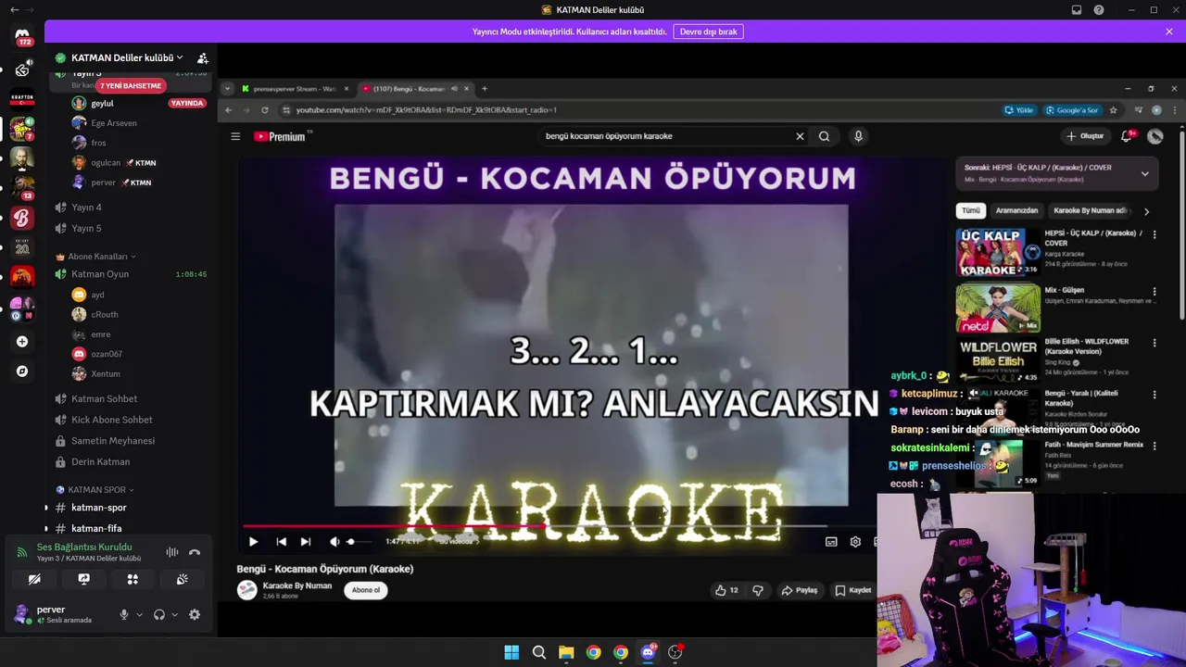Image resolution: width=1186 pixels, height=667 pixels.
Task: Toggle subtitles in the video player
Action: (831, 542)
